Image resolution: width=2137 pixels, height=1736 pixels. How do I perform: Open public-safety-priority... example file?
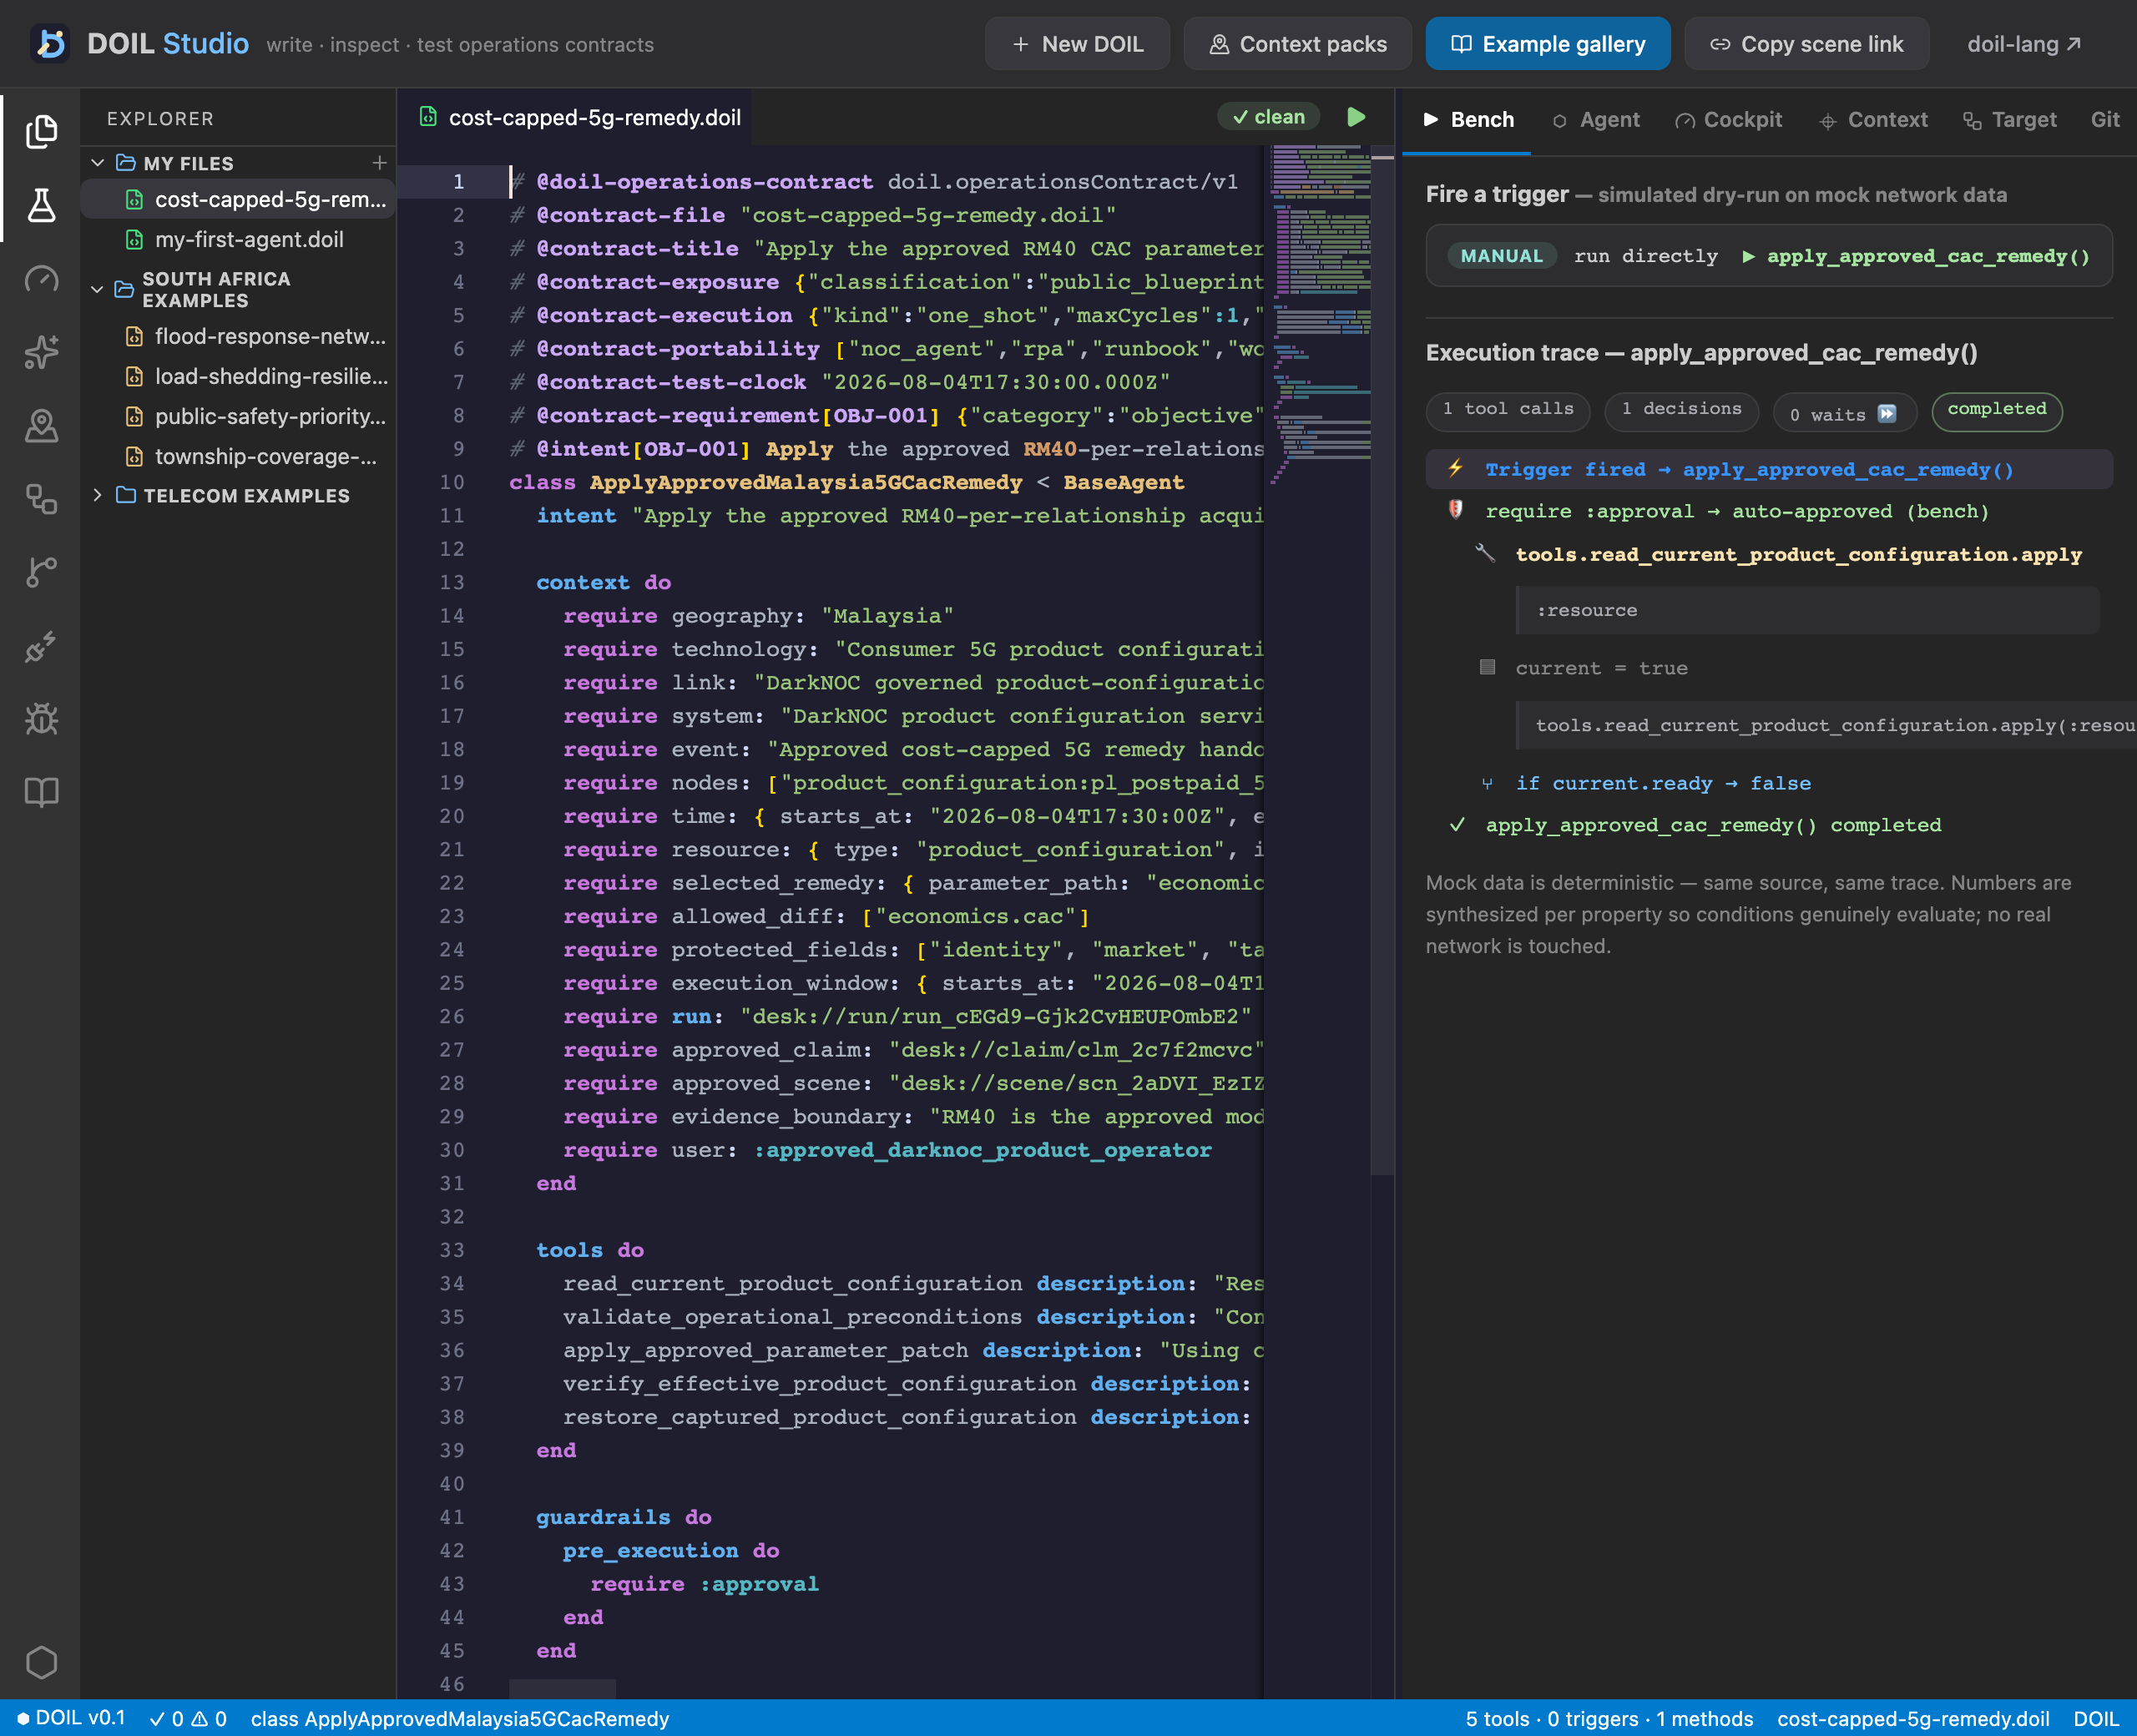pos(238,416)
